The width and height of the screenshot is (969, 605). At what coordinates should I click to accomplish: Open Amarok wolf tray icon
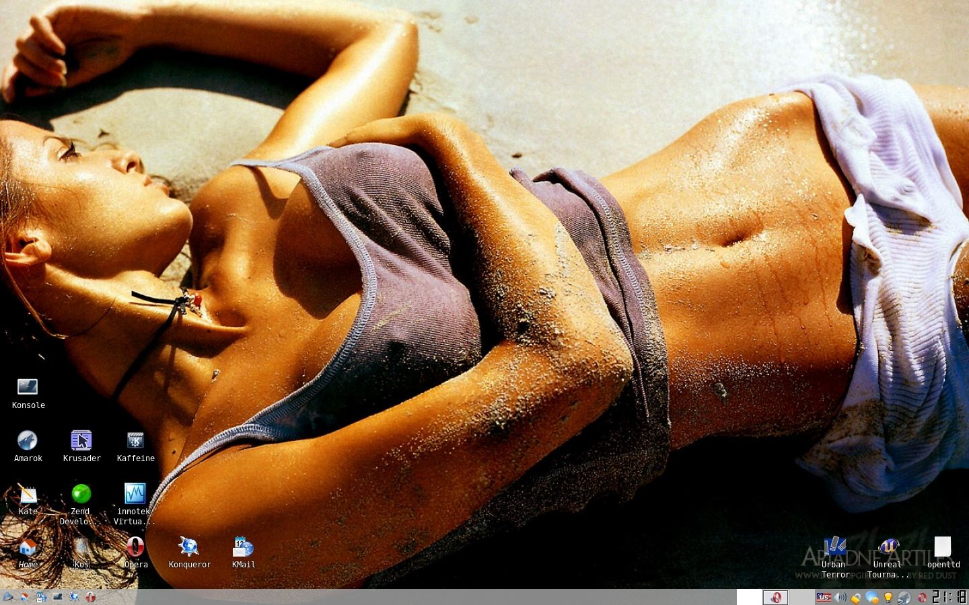[x=904, y=597]
